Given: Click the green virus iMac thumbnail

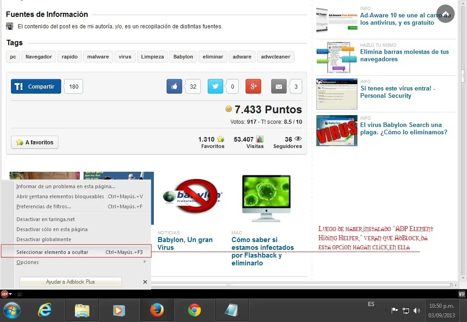Looking at the screenshot, I should click(266, 198).
